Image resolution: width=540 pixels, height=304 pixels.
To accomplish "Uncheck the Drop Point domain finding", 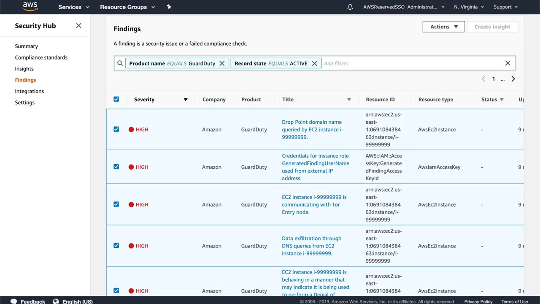I will pos(116,129).
